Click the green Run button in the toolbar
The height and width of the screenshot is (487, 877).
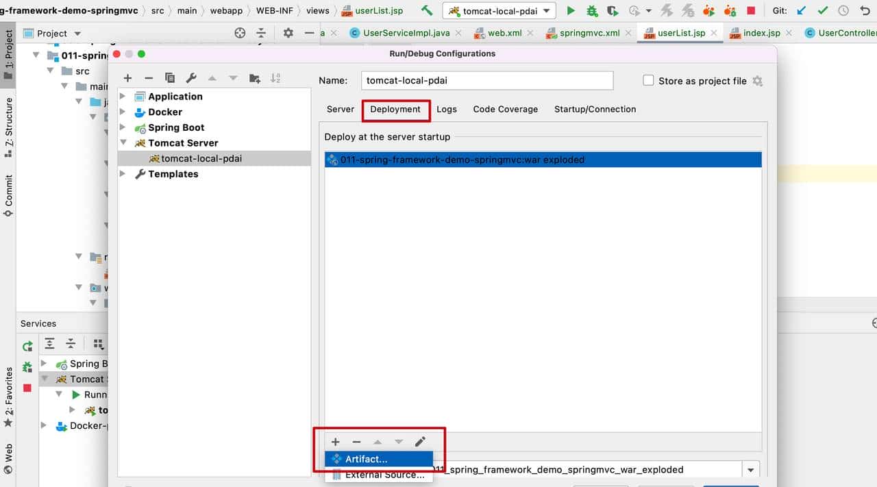point(571,11)
